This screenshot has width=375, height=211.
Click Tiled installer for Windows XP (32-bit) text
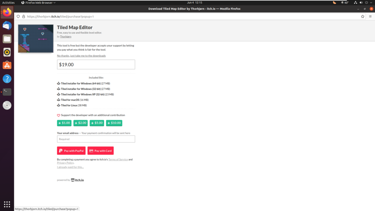click(x=82, y=94)
